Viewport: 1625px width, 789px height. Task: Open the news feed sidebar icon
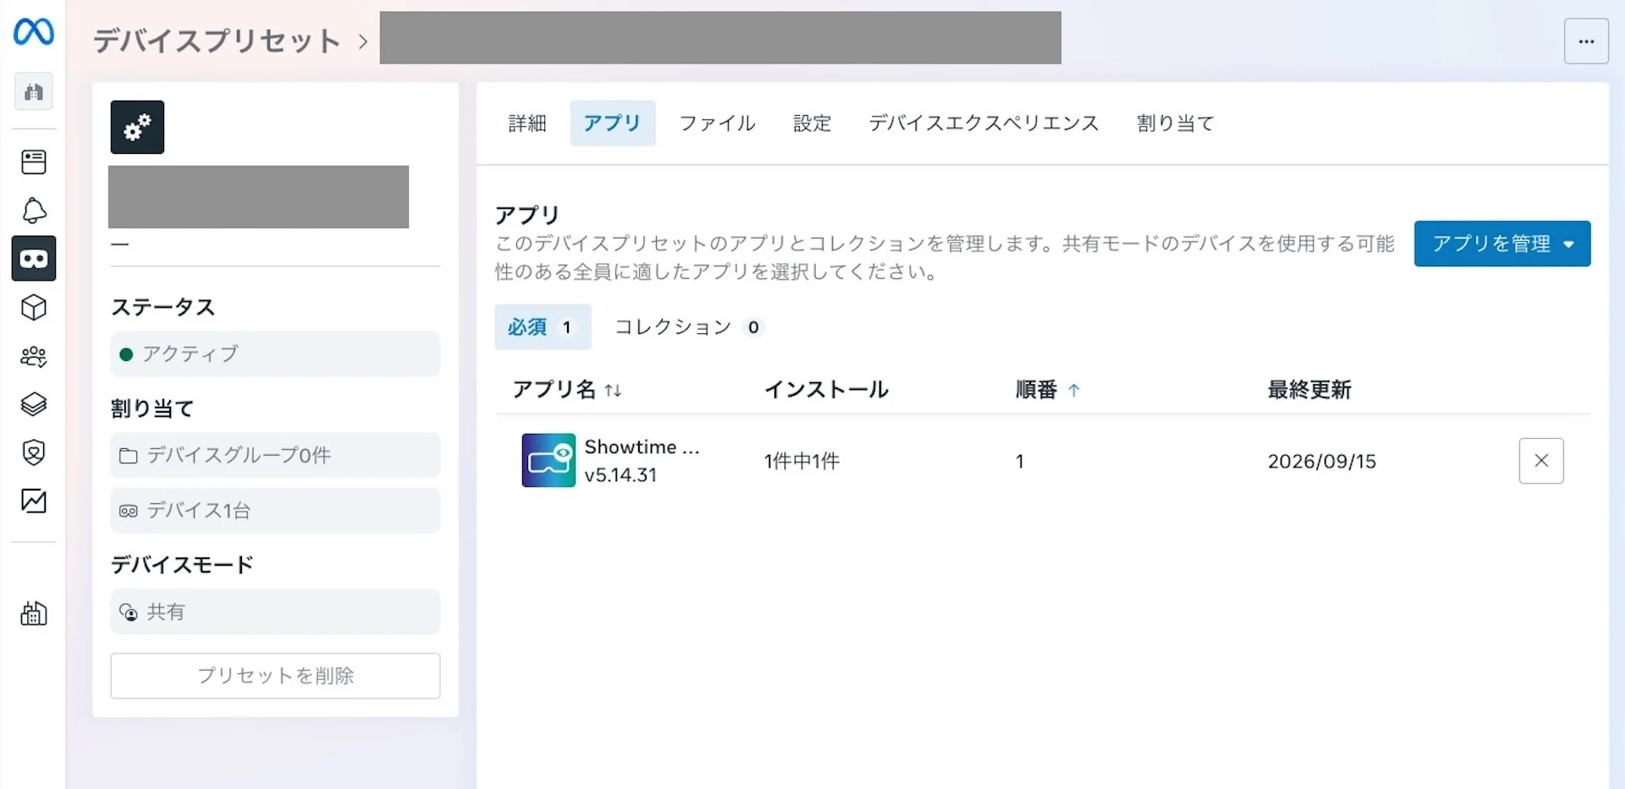(34, 162)
